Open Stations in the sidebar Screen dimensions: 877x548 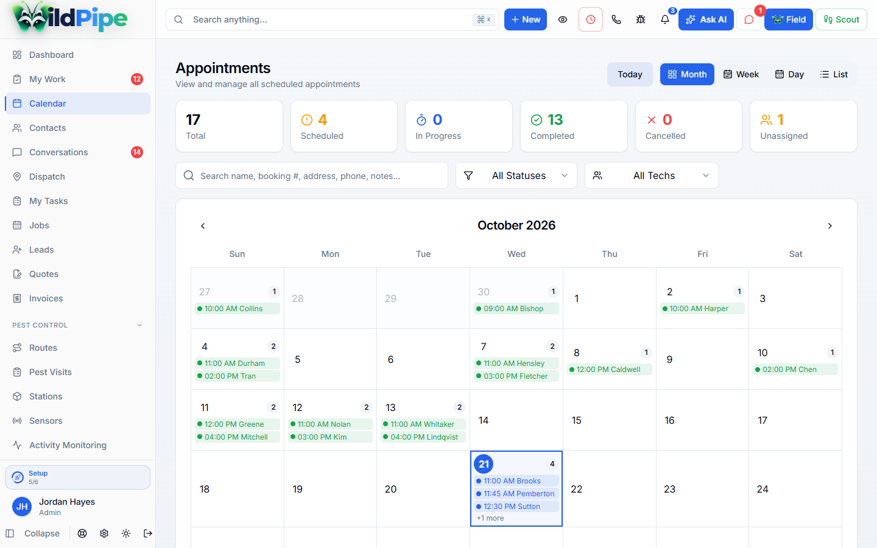click(x=77, y=396)
